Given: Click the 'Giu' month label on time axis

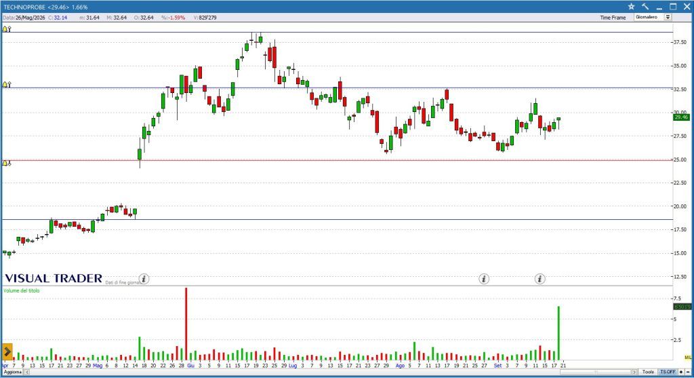Looking at the screenshot, I should click(x=190, y=366).
